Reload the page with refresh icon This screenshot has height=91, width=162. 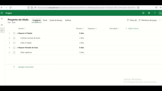(10, 8)
